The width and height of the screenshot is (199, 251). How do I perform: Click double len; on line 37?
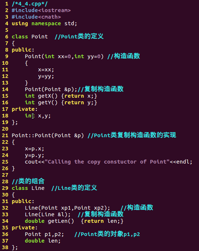pyautogui.click(x=43, y=241)
